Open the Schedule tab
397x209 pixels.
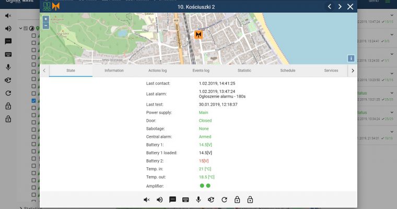287,70
